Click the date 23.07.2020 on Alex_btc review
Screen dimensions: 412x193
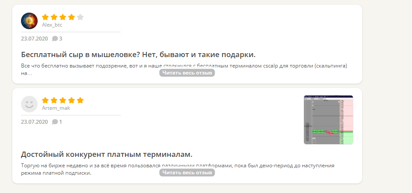[x=35, y=39]
